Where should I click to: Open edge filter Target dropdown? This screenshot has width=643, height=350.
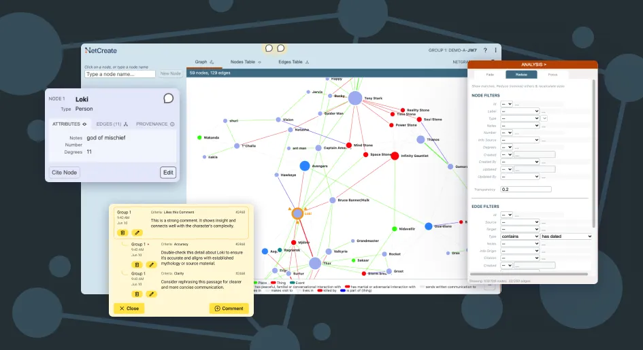[520, 229]
